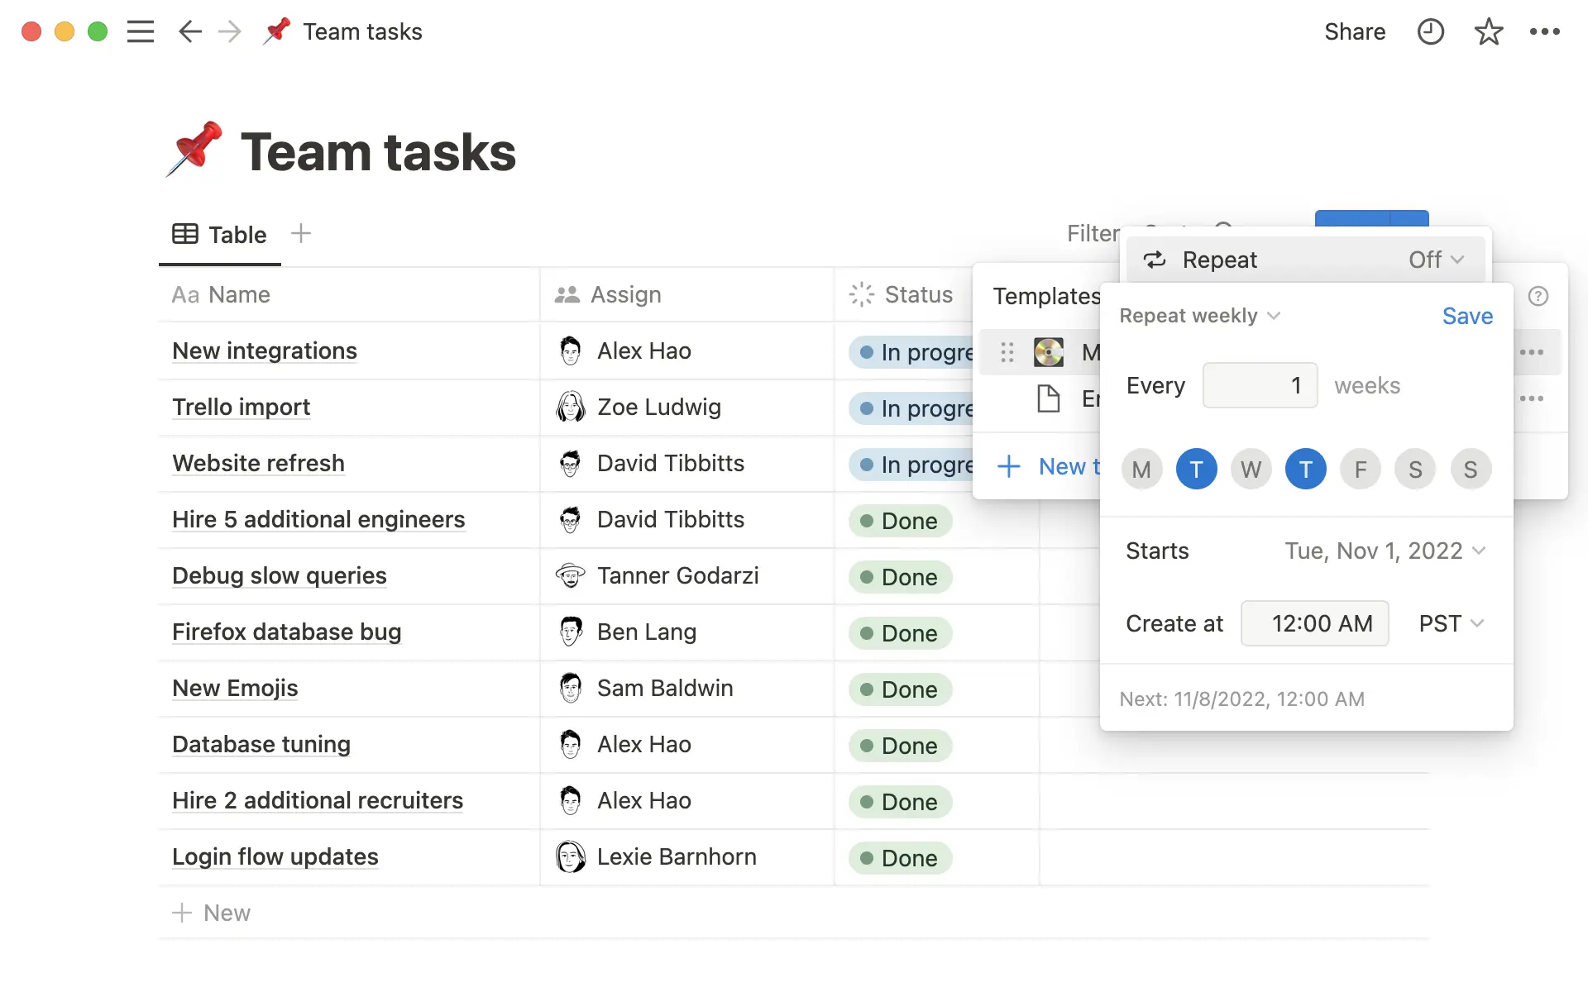Click the repeat arrows icon in the Repeat panel
The width and height of the screenshot is (1588, 992).
tap(1155, 259)
